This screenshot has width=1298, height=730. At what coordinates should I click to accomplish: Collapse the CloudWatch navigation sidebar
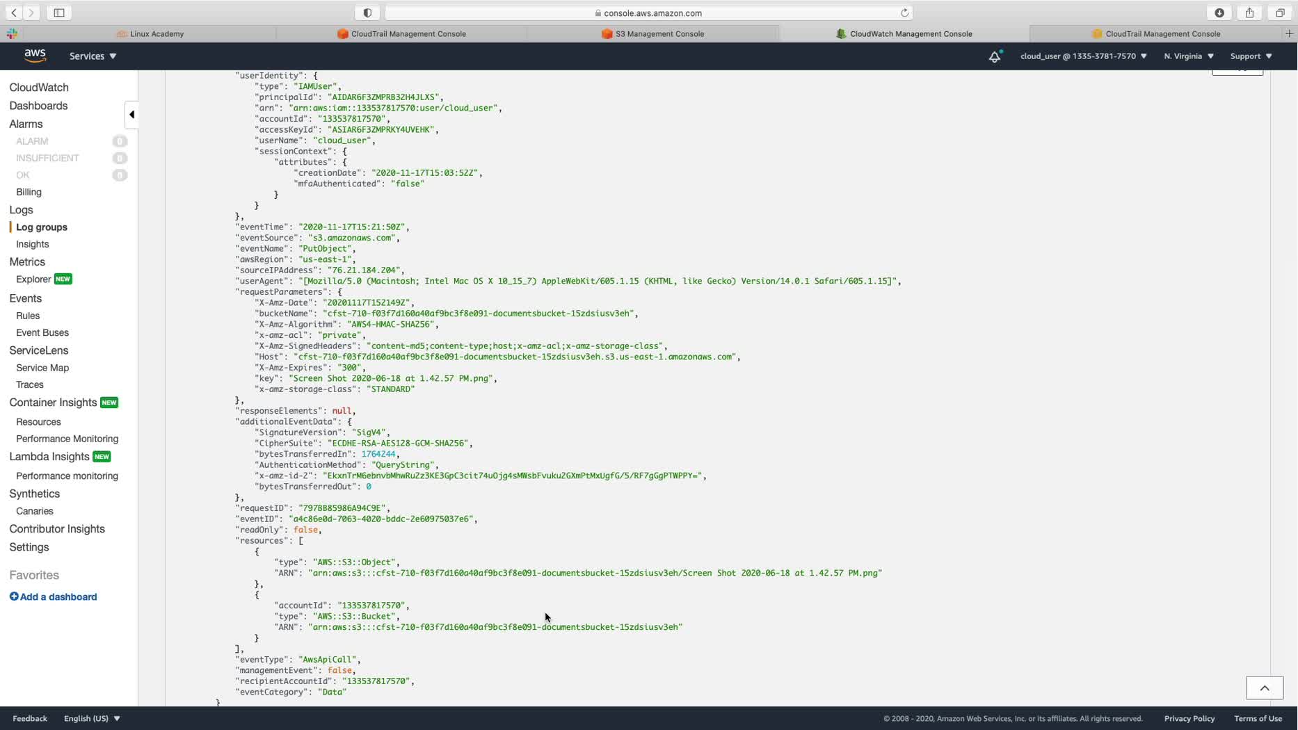point(131,115)
